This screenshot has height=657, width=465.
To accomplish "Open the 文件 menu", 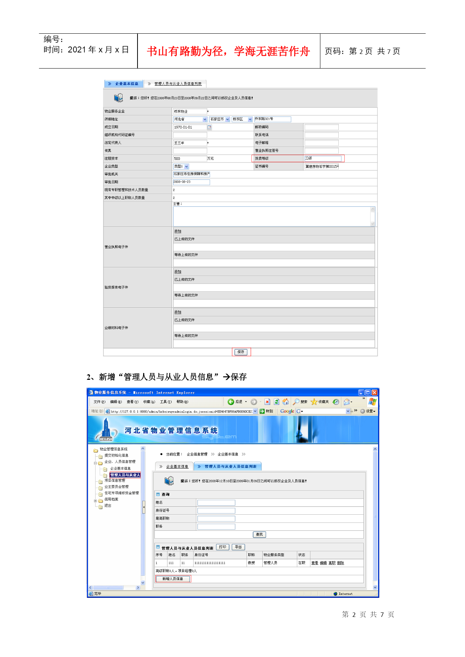I will (x=99, y=402).
